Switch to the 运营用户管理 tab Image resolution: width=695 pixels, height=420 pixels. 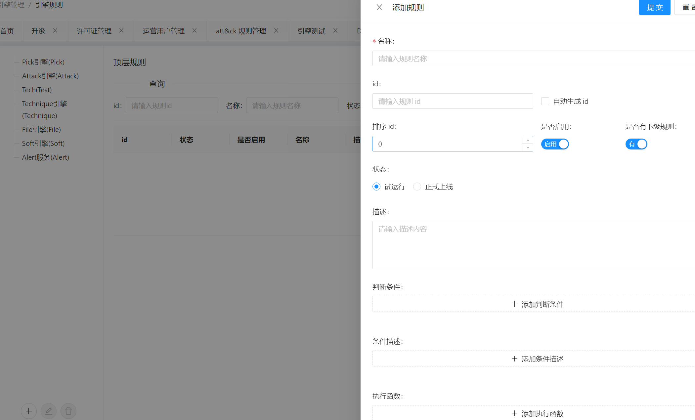tap(163, 31)
